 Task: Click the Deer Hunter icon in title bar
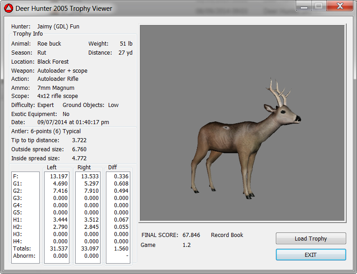point(9,8)
